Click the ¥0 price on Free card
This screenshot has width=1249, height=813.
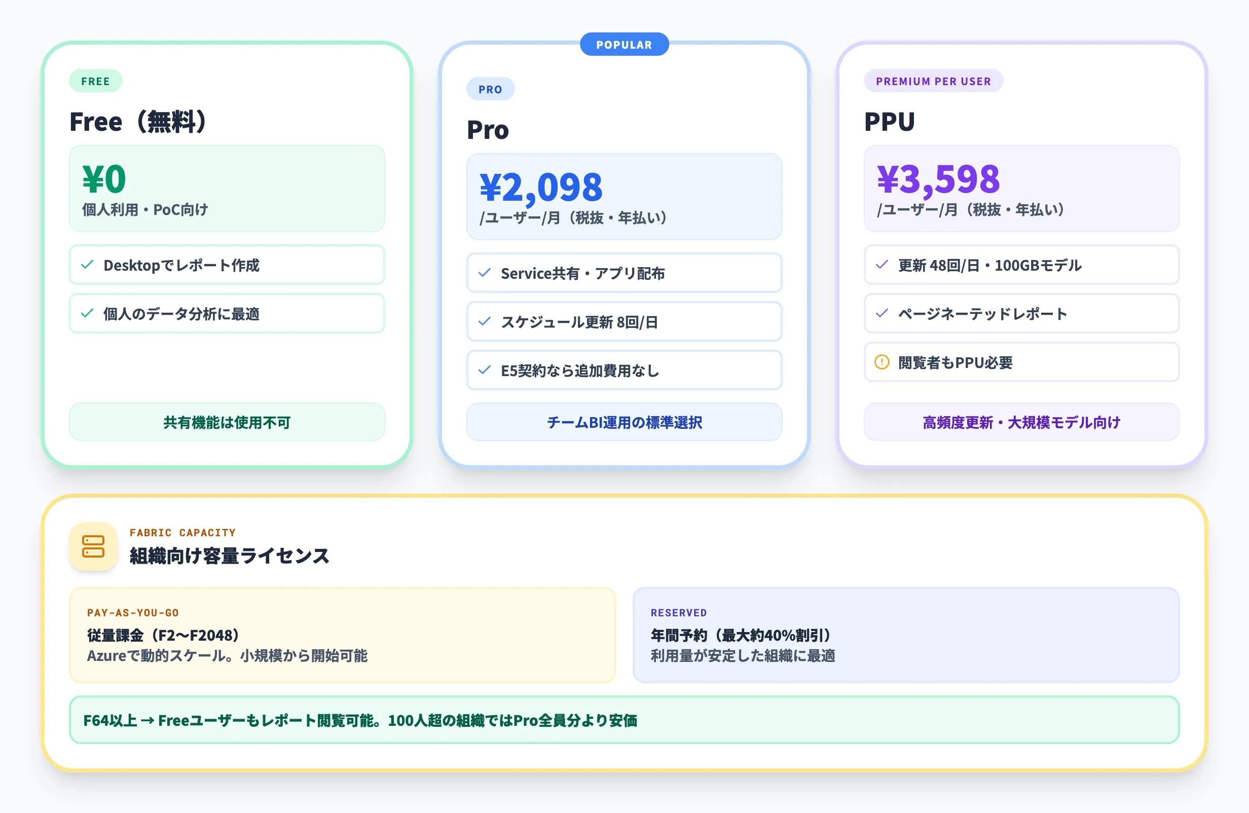pyautogui.click(x=104, y=179)
